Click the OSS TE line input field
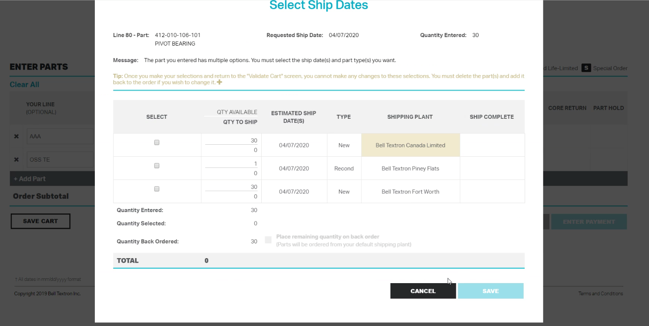The height and width of the screenshot is (326, 649). [x=60, y=159]
